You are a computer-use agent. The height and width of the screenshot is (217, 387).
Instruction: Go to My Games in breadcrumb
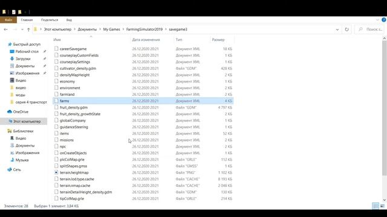pyautogui.click(x=111, y=30)
